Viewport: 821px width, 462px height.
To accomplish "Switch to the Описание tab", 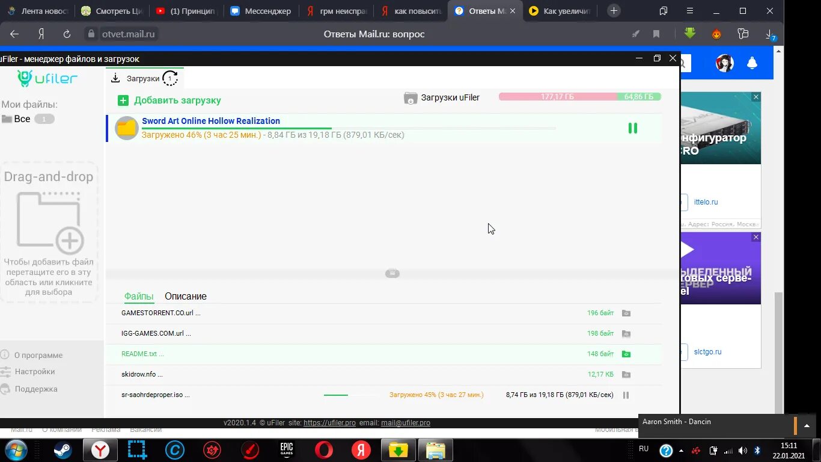I will (x=186, y=297).
